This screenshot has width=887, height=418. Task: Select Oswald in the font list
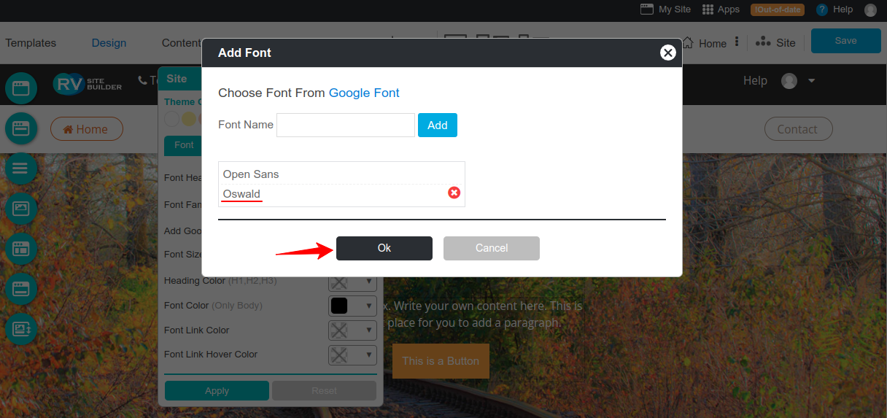click(x=241, y=194)
